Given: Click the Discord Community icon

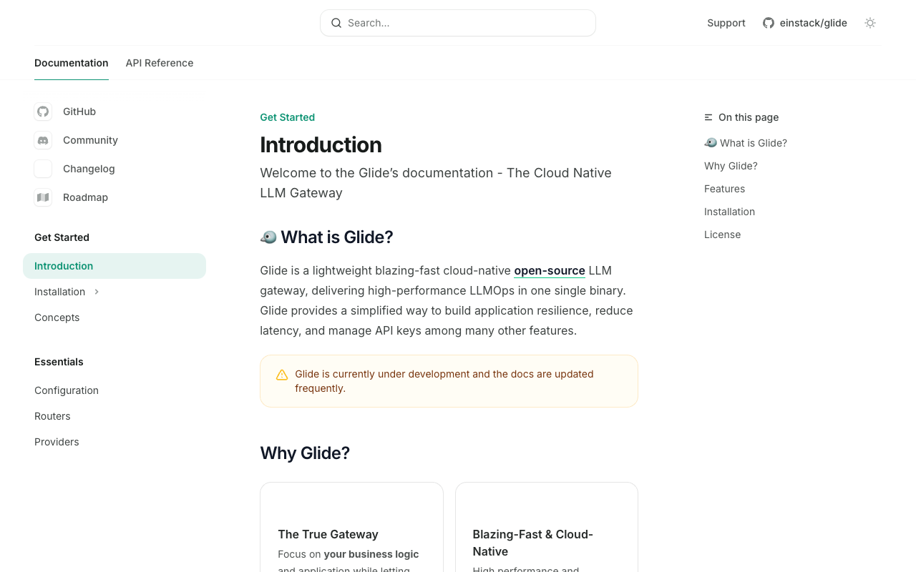Looking at the screenshot, I should (x=43, y=140).
